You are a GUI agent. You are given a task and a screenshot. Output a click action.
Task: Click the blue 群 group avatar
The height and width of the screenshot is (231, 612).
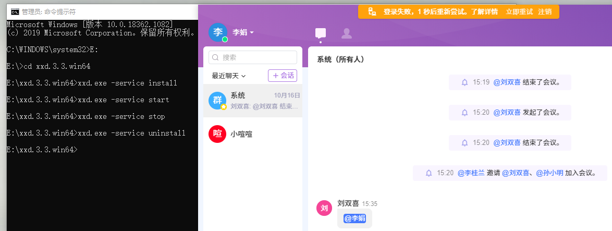point(217,101)
